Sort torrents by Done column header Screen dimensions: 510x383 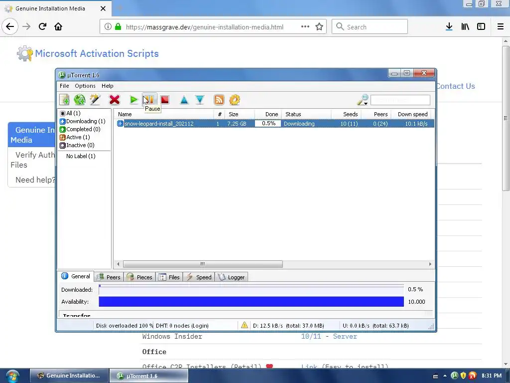[267, 114]
